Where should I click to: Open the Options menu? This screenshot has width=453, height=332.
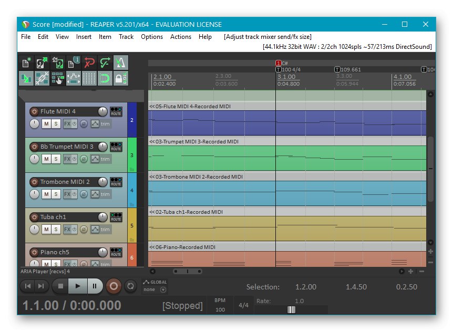152,37
